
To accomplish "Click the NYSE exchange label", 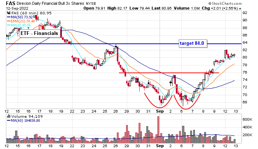I will [x=91, y=3].
